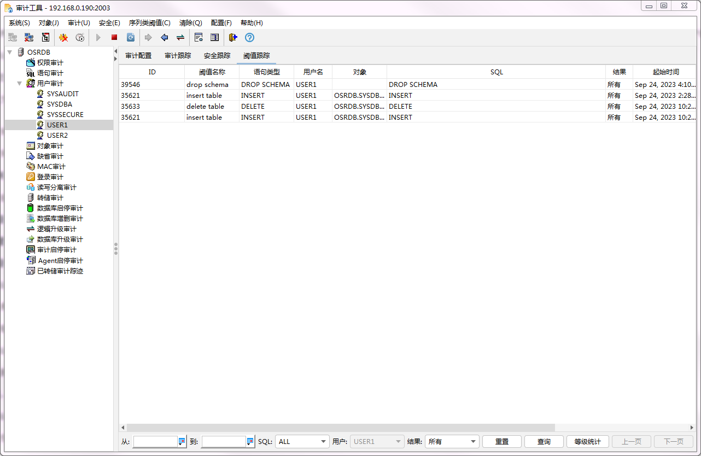Open the 审计(U) menu
Image resolution: width=701 pixels, height=456 pixels.
(x=79, y=23)
